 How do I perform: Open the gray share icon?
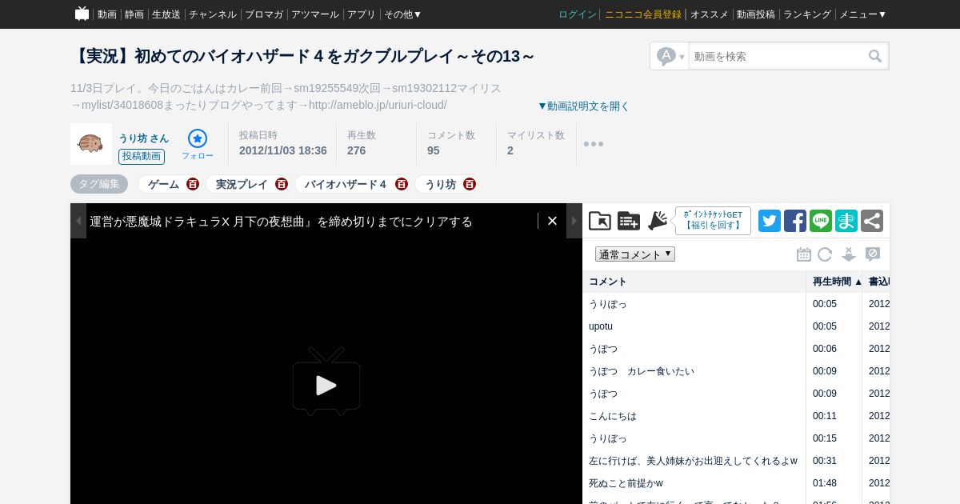coord(872,221)
